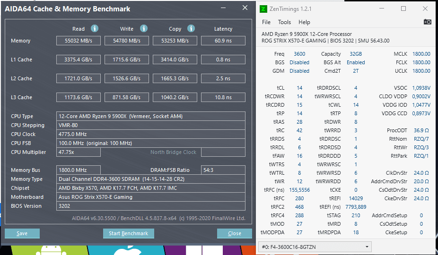Click the Cmd2T value 2T

pyautogui.click(x=356, y=71)
